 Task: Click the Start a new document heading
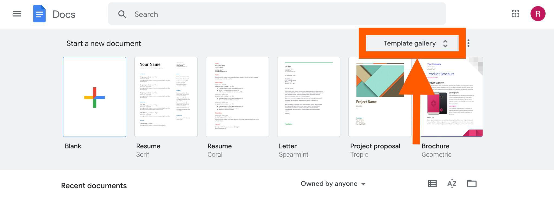click(104, 44)
